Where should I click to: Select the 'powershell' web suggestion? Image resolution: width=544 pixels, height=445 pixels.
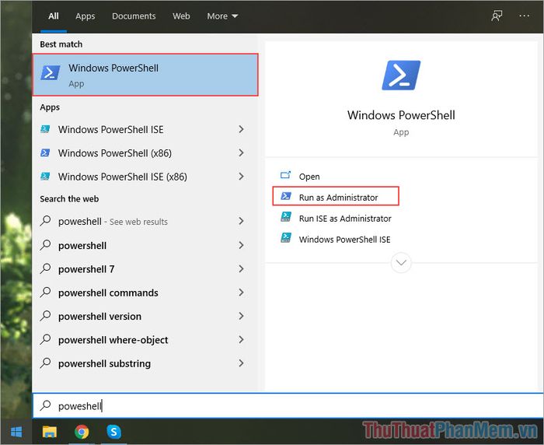point(145,245)
